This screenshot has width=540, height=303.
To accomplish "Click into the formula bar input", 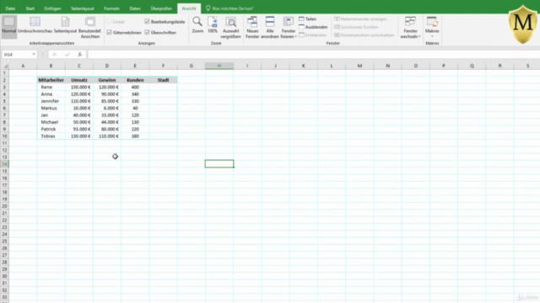I will tap(313, 54).
